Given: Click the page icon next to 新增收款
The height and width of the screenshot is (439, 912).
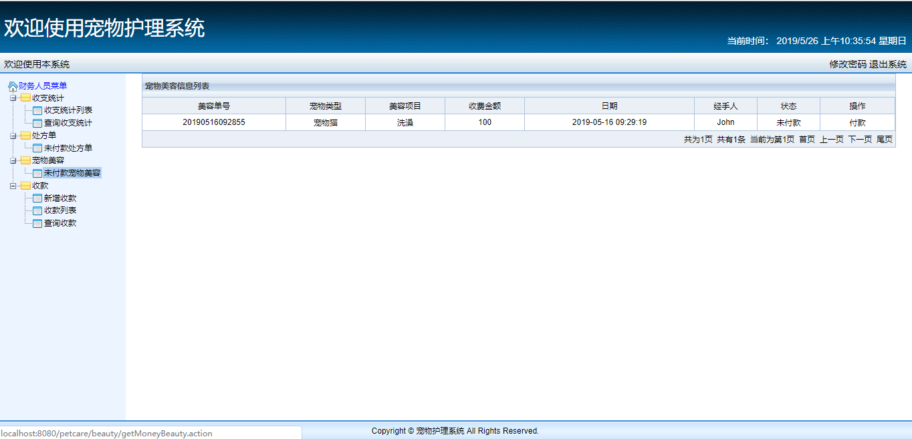Looking at the screenshot, I should point(37,198).
